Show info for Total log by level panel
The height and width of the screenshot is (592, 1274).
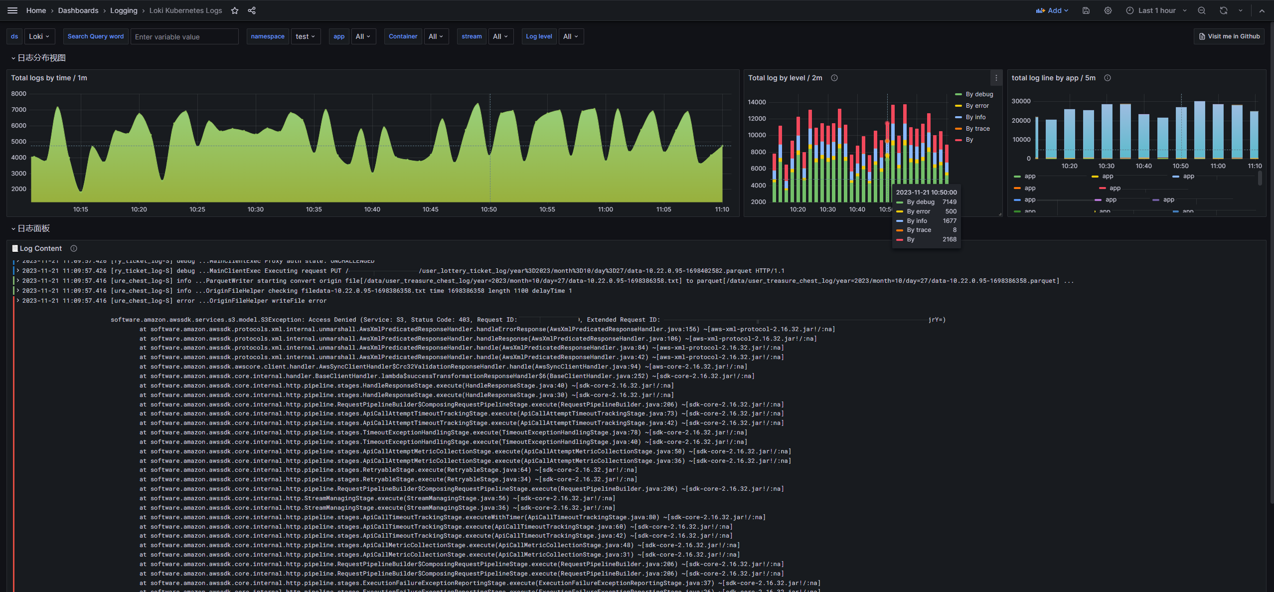(x=834, y=78)
